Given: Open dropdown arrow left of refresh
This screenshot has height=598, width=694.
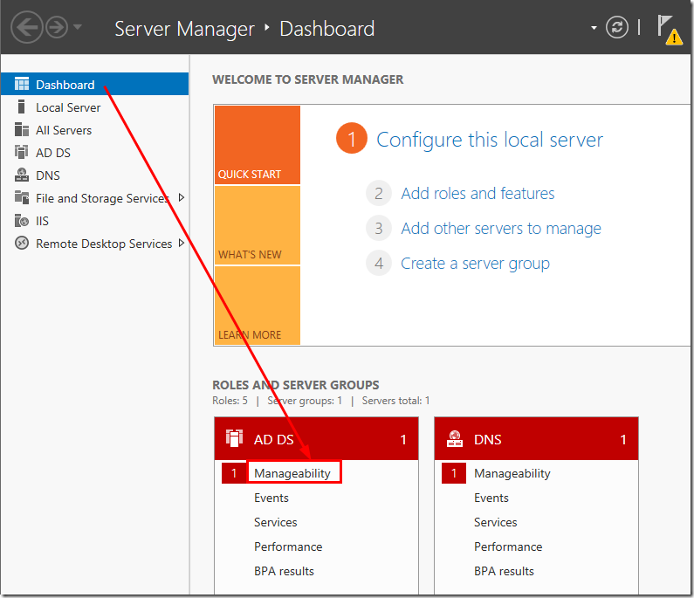Looking at the screenshot, I should point(594,28).
